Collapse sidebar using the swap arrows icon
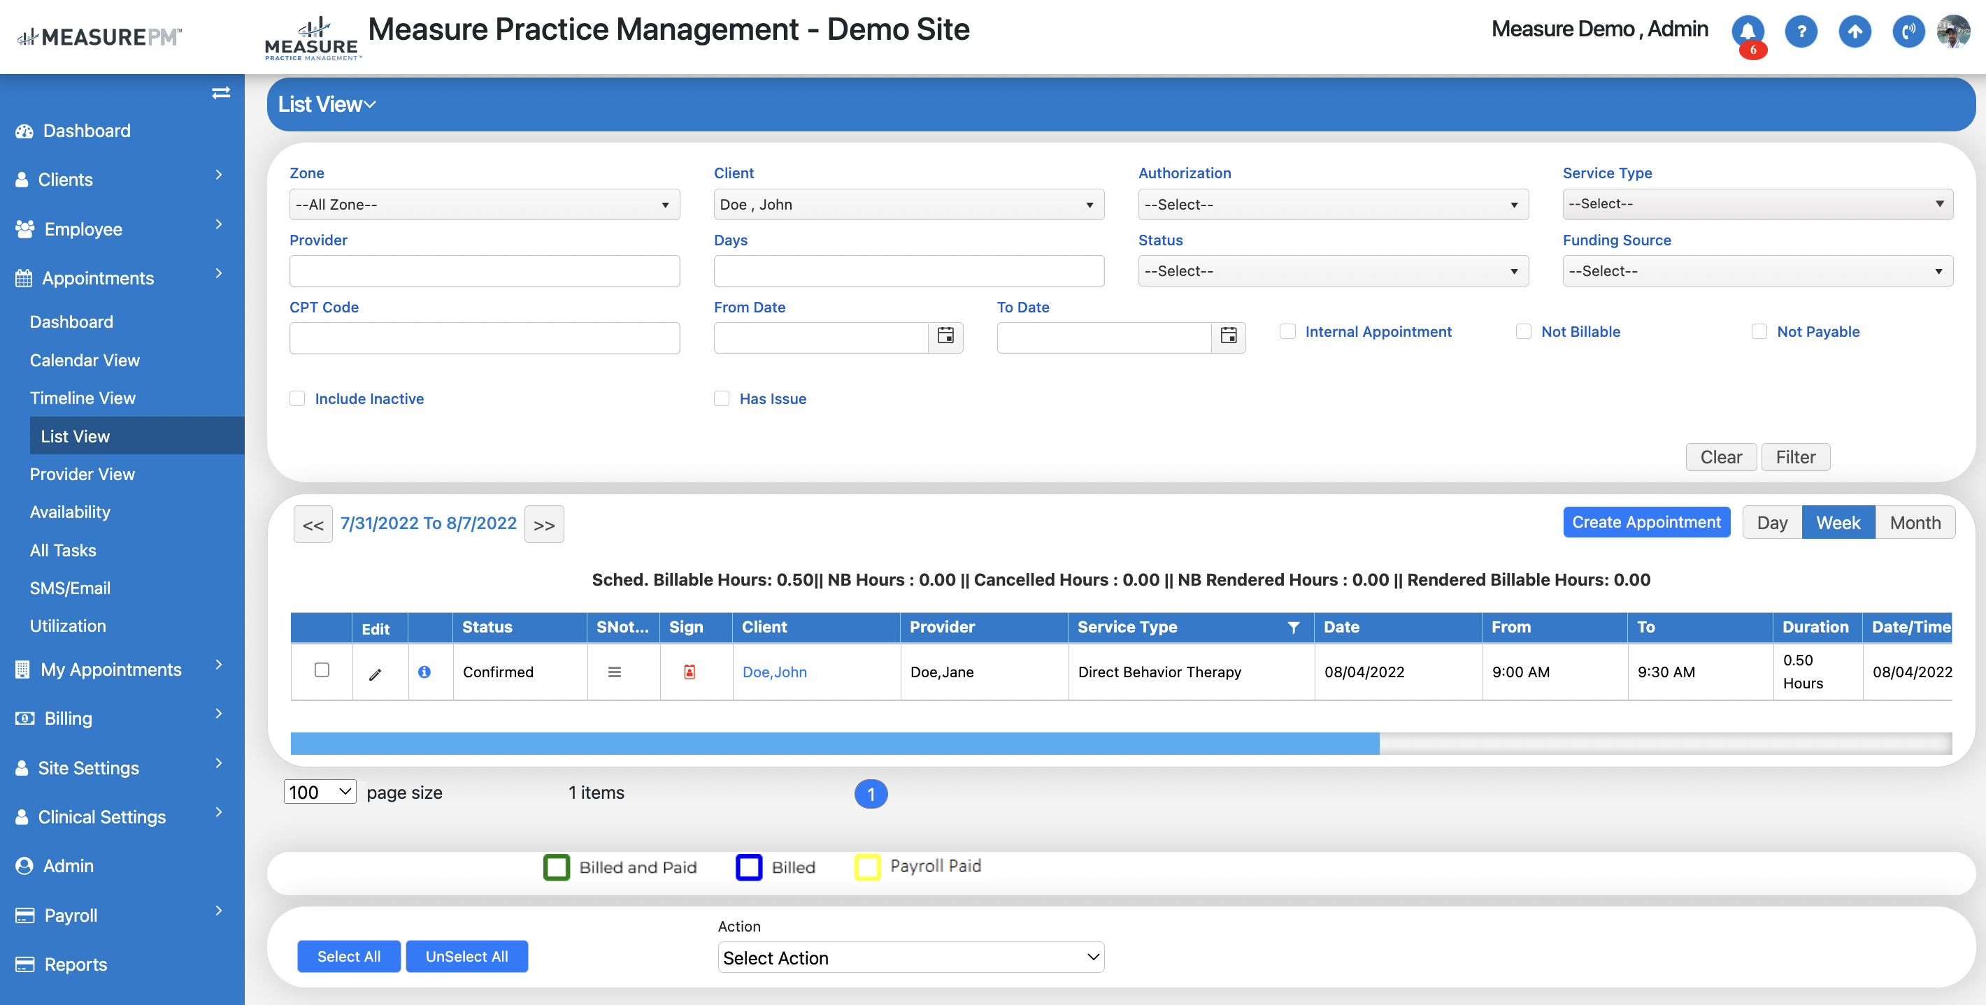The width and height of the screenshot is (1986, 1005). [x=220, y=92]
